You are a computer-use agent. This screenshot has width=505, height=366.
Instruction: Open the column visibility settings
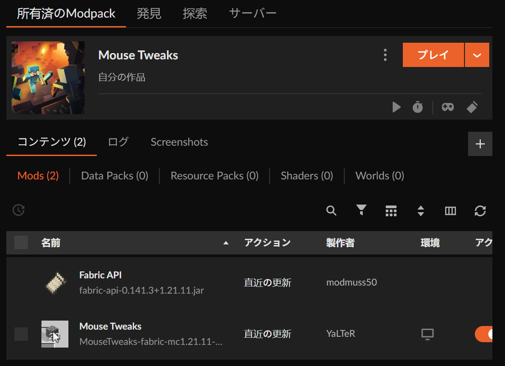[450, 210]
